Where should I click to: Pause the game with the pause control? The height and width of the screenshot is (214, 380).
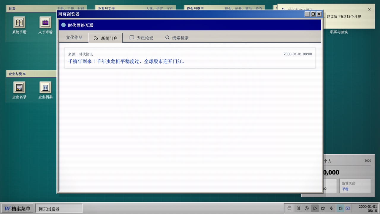point(298,208)
